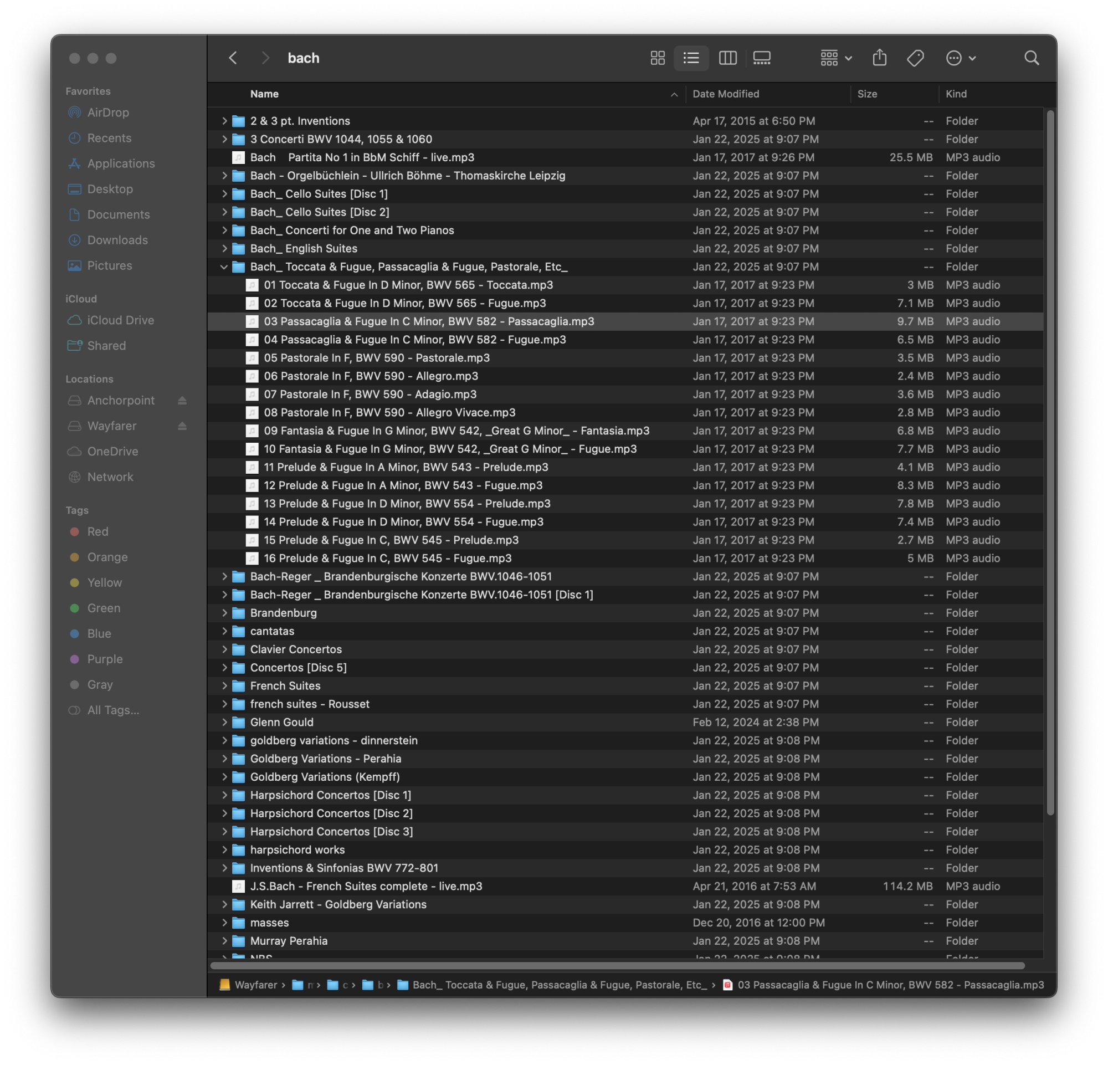Switch to column view
The width and height of the screenshot is (1108, 1065).
(x=727, y=58)
